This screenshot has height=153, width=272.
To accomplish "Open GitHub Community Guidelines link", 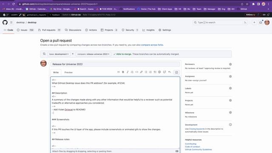I will (x=198, y=149).
